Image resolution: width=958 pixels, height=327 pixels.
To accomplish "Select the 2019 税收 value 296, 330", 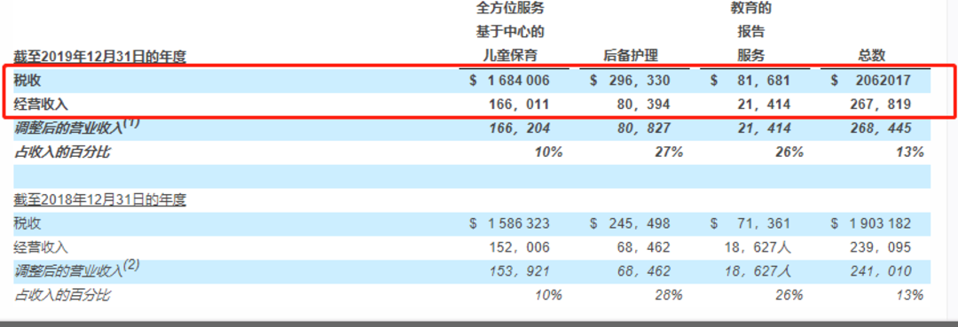I will pos(639,80).
